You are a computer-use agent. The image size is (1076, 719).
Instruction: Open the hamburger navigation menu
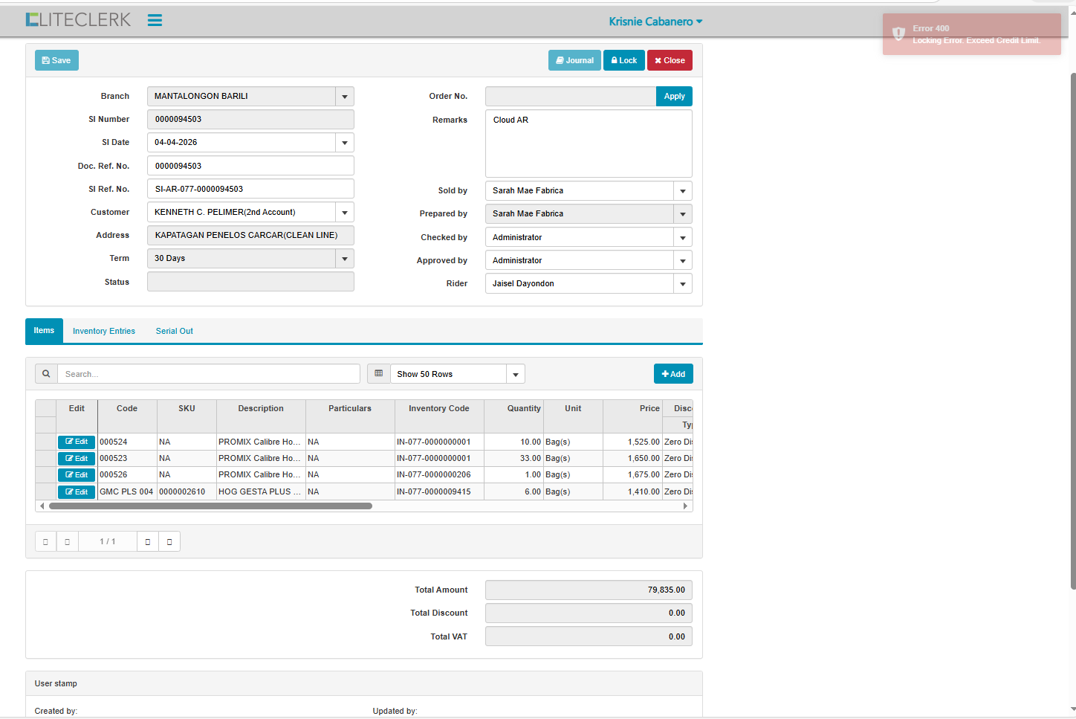155,21
